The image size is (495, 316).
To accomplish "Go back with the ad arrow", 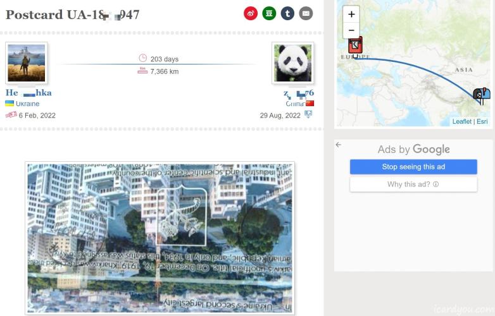I will [x=339, y=145].
